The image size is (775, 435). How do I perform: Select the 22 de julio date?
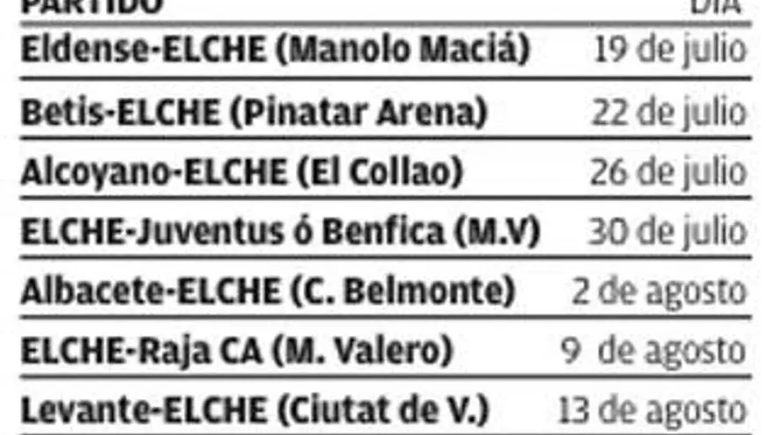click(x=668, y=112)
